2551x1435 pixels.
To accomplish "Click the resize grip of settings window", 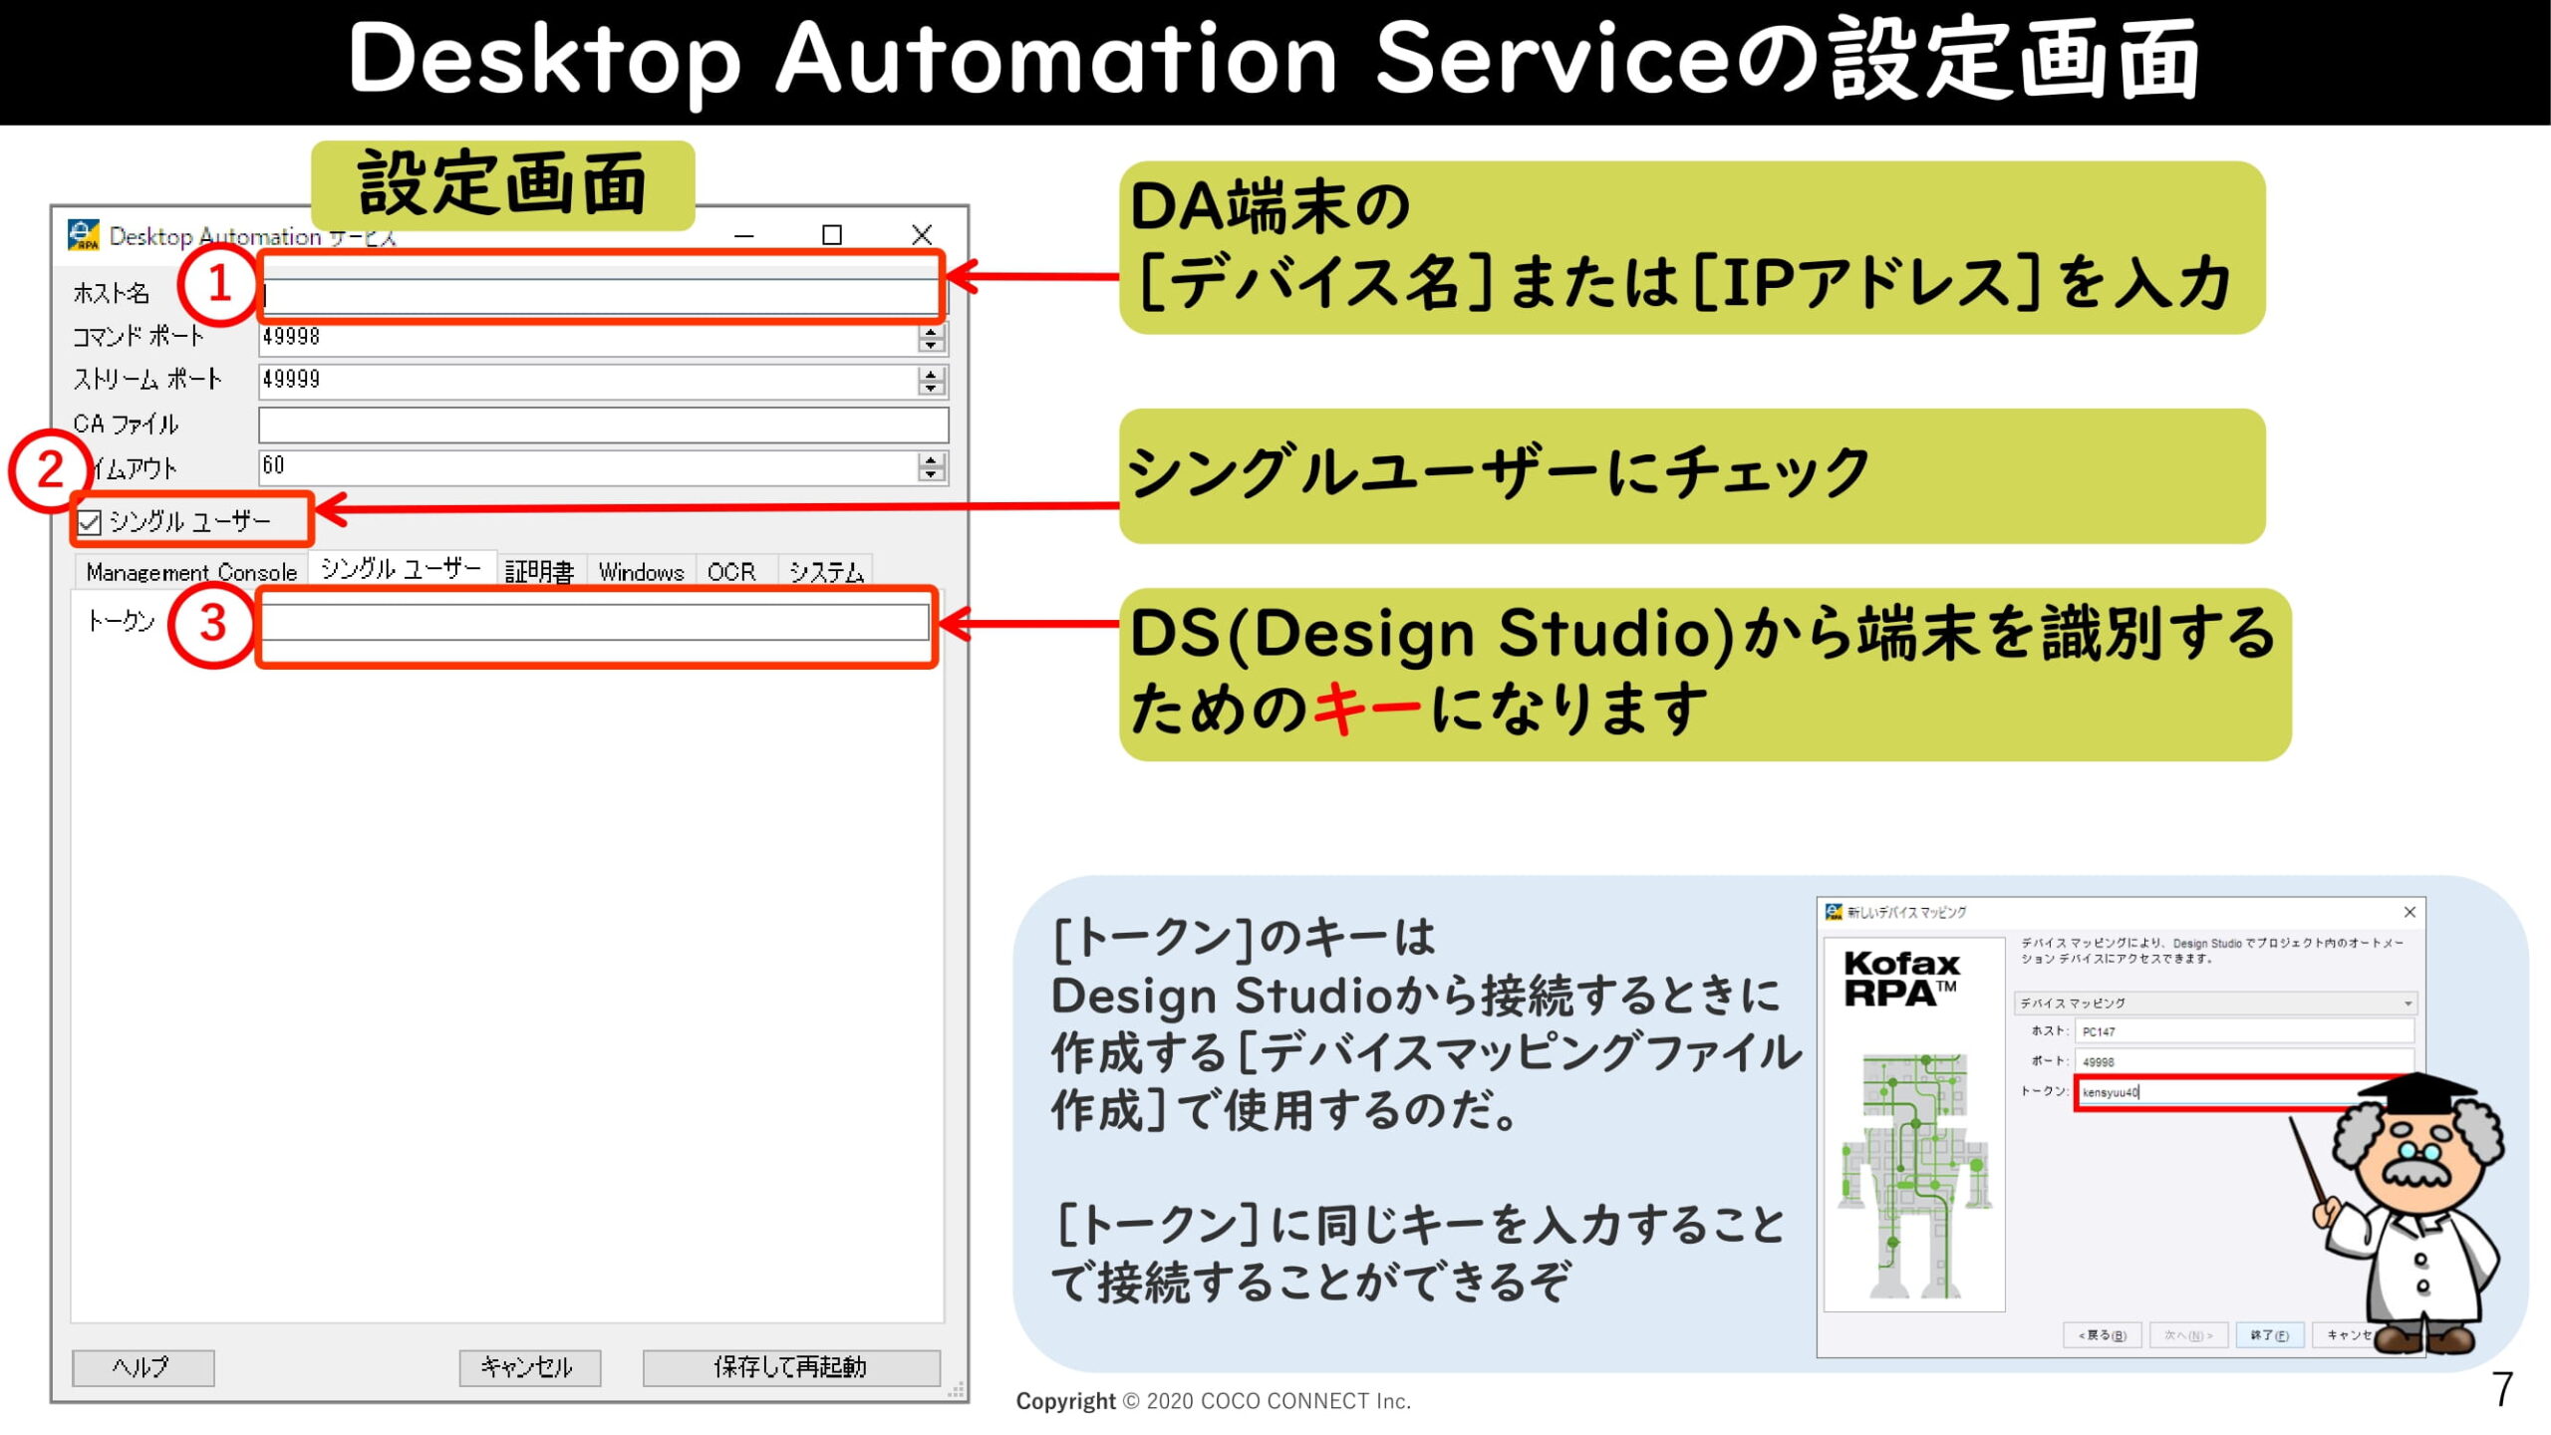I will pos(957,1389).
